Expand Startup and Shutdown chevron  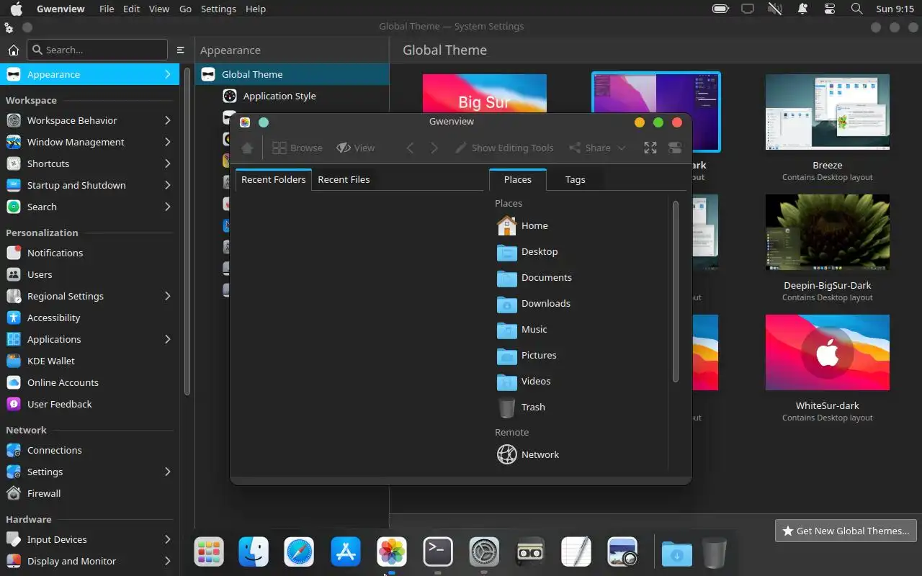[167, 185]
